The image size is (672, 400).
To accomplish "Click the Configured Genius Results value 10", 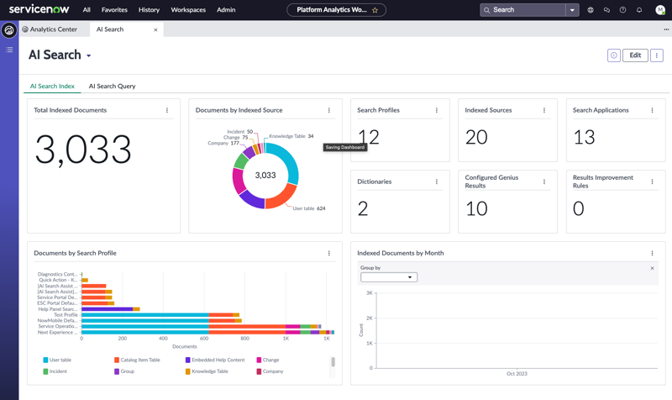I will pyautogui.click(x=476, y=208).
